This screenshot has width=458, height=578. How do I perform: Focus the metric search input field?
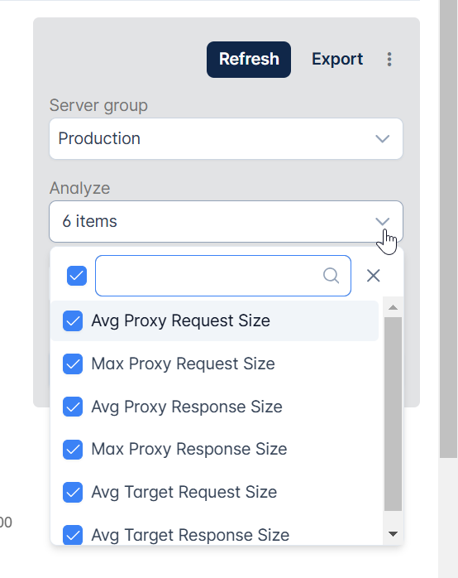223,276
